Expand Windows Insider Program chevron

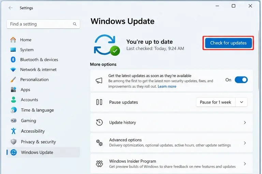pyautogui.click(x=245, y=164)
